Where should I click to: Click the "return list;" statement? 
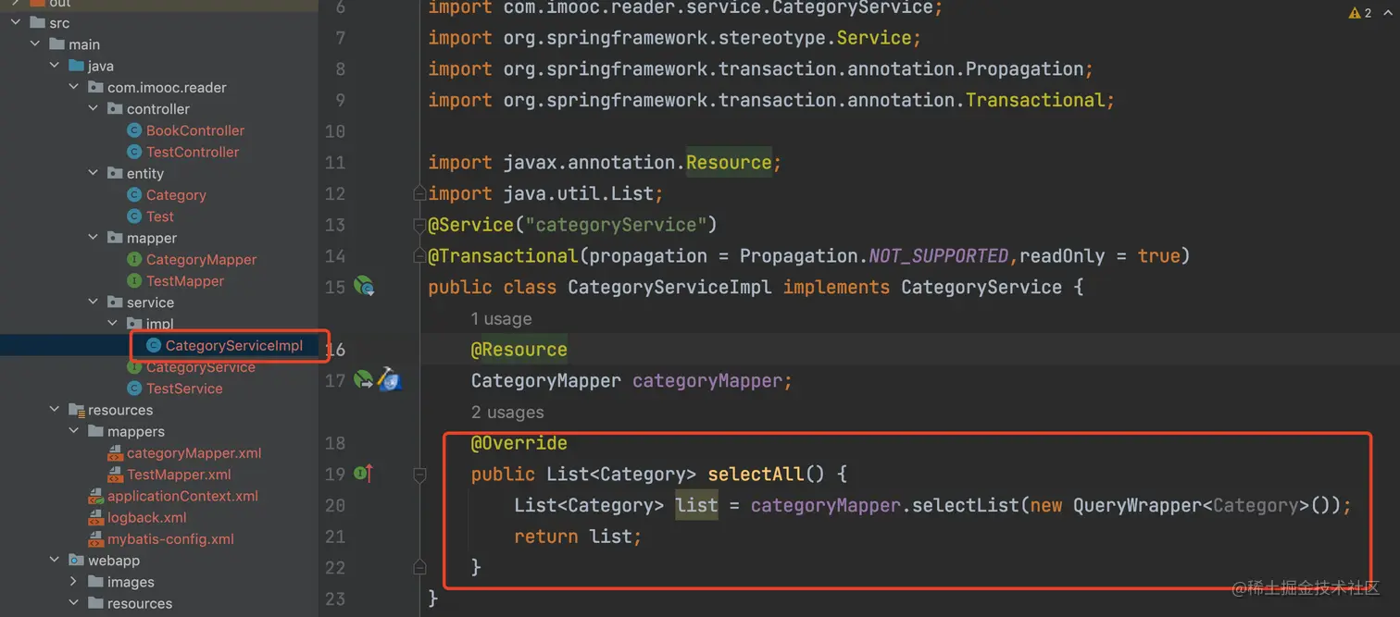tap(578, 537)
